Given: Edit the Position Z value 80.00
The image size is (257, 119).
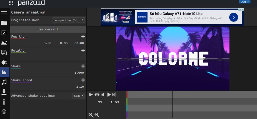Looking at the screenshot, I should point(79,43).
